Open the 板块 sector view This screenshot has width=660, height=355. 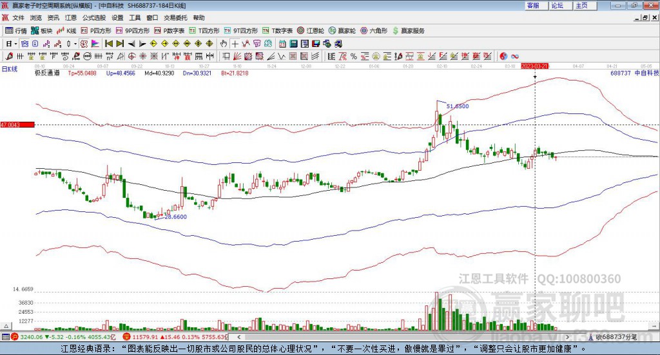(41, 31)
